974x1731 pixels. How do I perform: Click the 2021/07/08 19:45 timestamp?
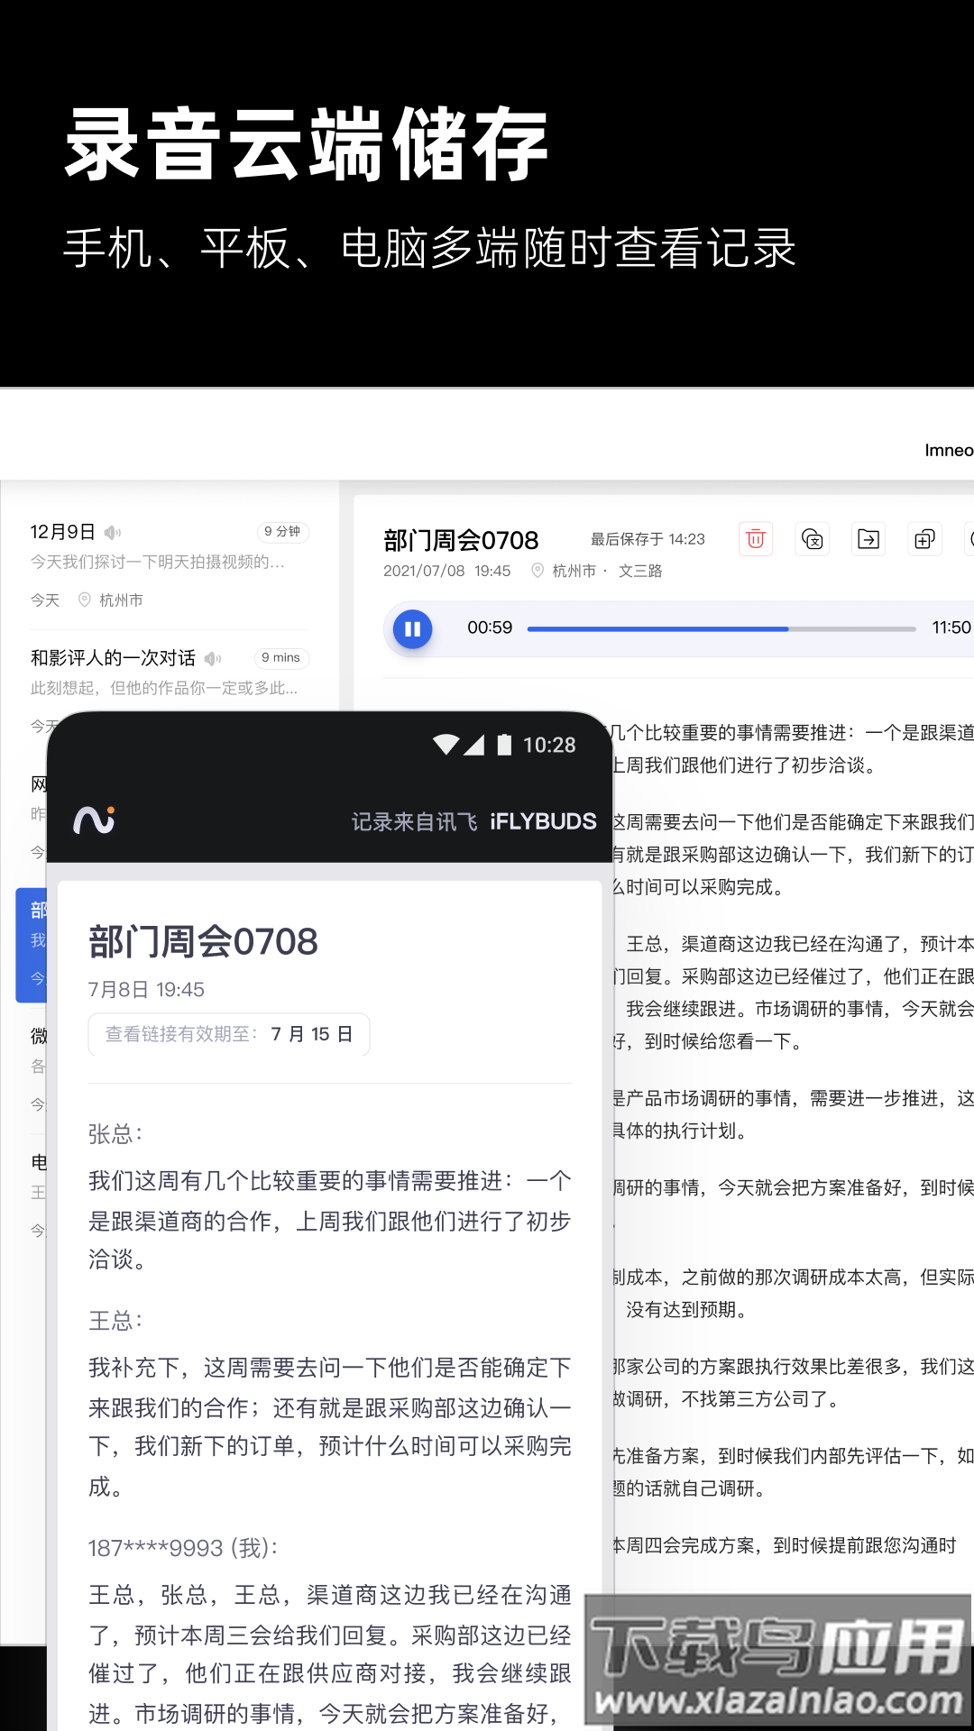click(x=446, y=571)
